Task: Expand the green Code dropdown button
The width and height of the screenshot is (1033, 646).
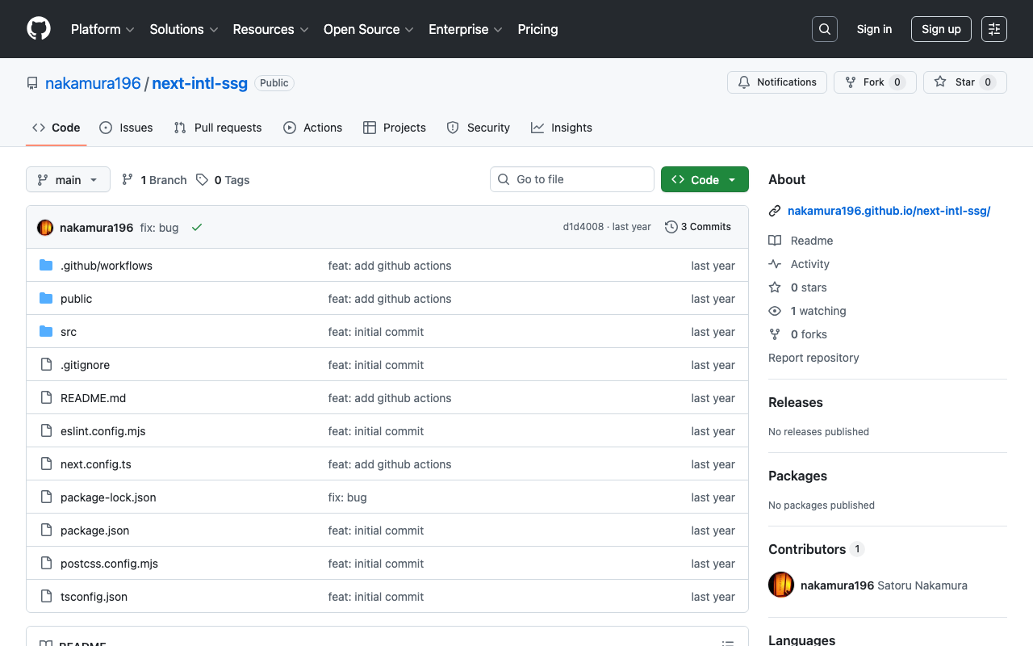Action: [x=704, y=179]
